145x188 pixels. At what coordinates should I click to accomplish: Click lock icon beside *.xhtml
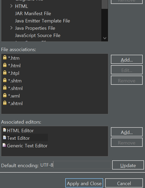point(5,103)
